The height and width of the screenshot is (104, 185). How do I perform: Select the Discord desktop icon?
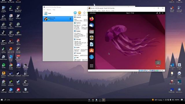18,66
